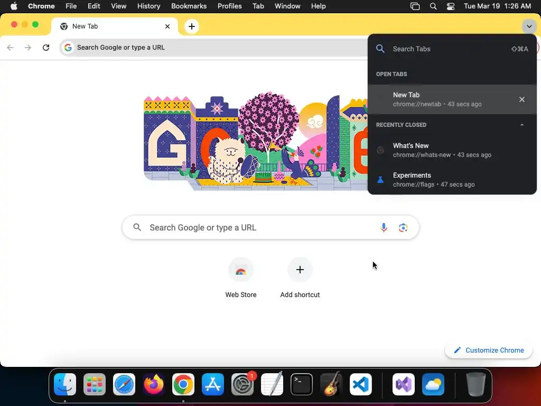This screenshot has height=406, width=541.
Task: Open Customize Chrome button
Action: 489,350
